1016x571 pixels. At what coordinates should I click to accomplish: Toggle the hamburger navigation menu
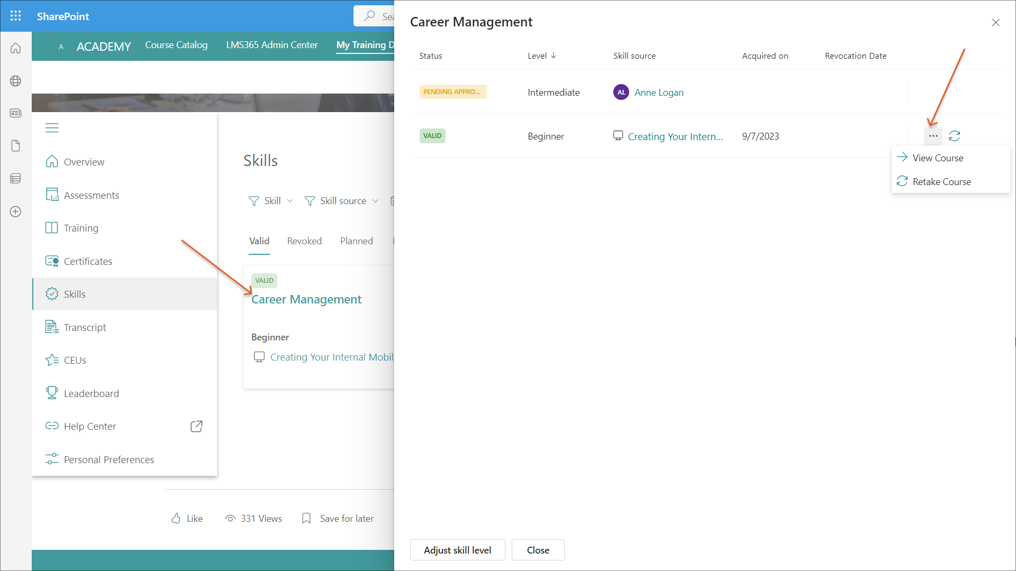(52, 128)
